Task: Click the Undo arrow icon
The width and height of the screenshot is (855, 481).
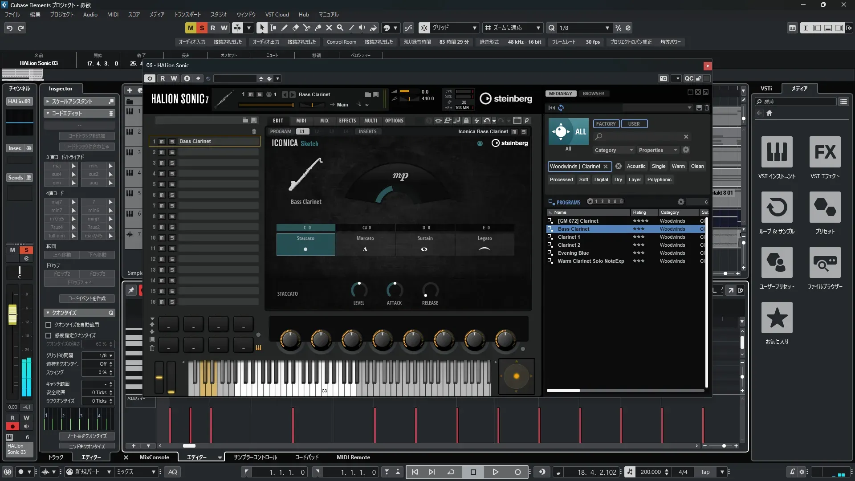Action: pos(9,28)
